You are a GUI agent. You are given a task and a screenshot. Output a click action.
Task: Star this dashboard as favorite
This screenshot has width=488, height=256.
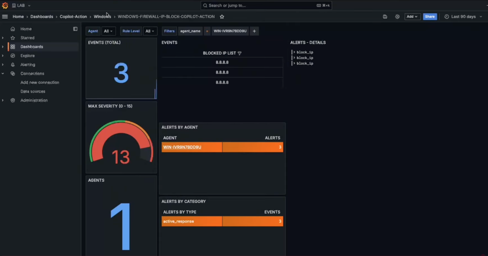[222, 17]
